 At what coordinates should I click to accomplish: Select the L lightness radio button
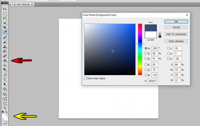tap(169, 48)
